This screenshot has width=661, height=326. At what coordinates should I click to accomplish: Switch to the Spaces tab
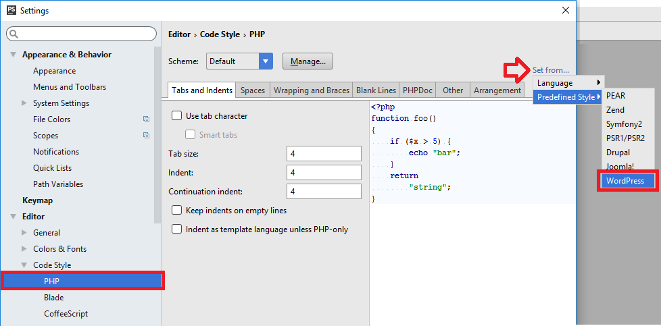tap(253, 90)
